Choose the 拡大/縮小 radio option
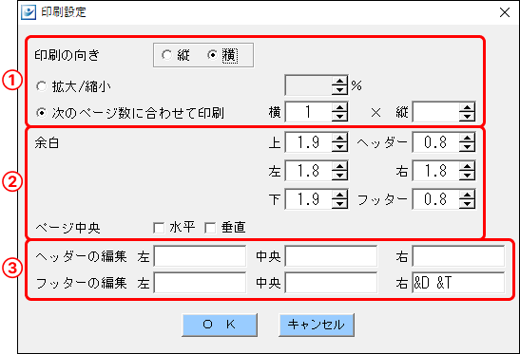 point(41,86)
